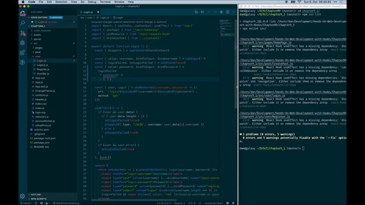This screenshot has height=205, width=365.
Task: Click the battery icon in macOS menu bar
Action: pyautogui.click(x=293, y=2)
